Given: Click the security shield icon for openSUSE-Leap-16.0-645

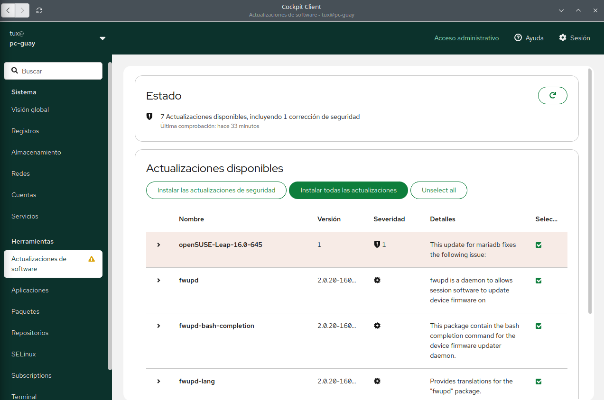Looking at the screenshot, I should point(377,245).
